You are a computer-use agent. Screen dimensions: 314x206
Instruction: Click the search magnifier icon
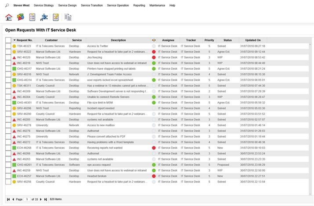click(x=6, y=5)
